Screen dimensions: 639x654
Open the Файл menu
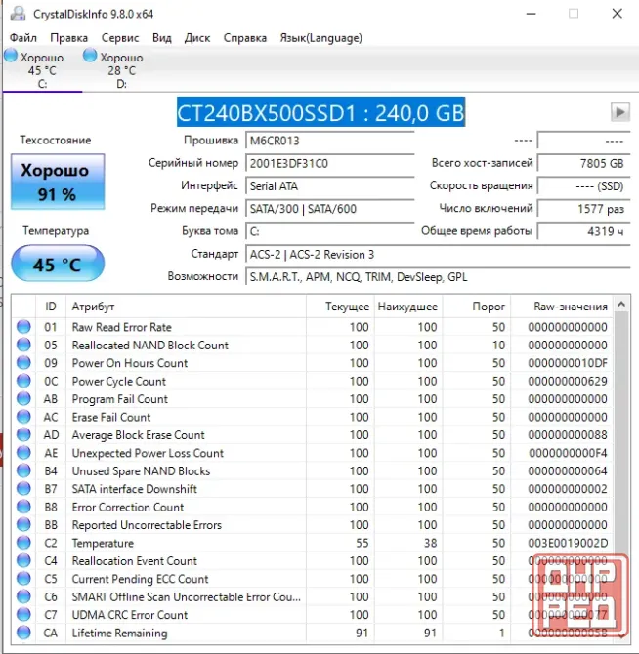(x=22, y=38)
